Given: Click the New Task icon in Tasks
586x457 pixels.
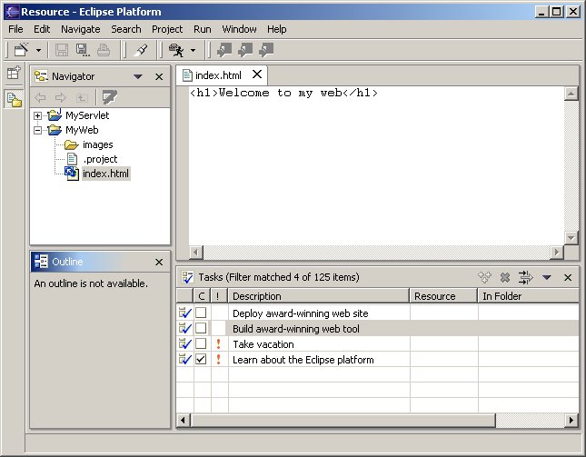Looking at the screenshot, I should [x=485, y=277].
